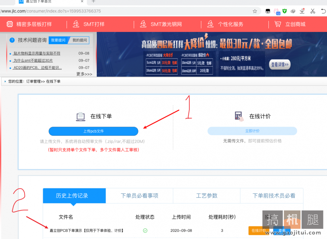Open the 下单员必看事项 tab
The width and height of the screenshot is (327, 239).
point(139,196)
